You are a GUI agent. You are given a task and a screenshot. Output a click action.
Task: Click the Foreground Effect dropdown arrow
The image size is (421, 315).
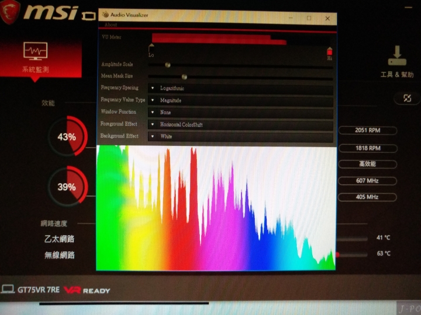coord(153,124)
